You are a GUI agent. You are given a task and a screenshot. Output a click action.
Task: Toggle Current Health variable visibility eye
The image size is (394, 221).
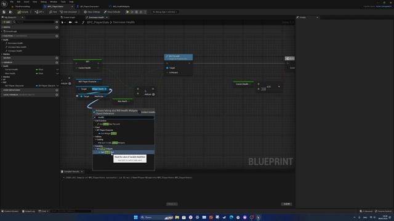[57, 69]
